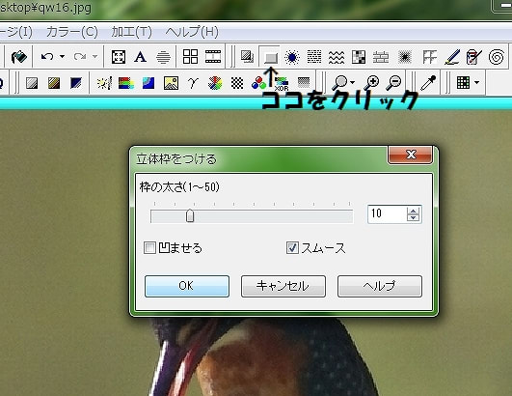512x396 pixels.
Task: Open the magnifier zoom dropdown arrow
Action: click(352, 82)
